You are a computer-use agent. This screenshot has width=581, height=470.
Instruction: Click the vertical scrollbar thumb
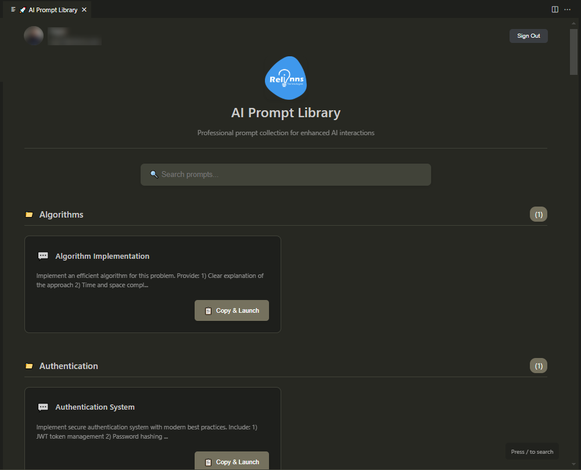[573, 52]
